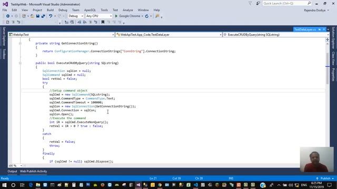Open the Debug menu

tap(63, 10)
